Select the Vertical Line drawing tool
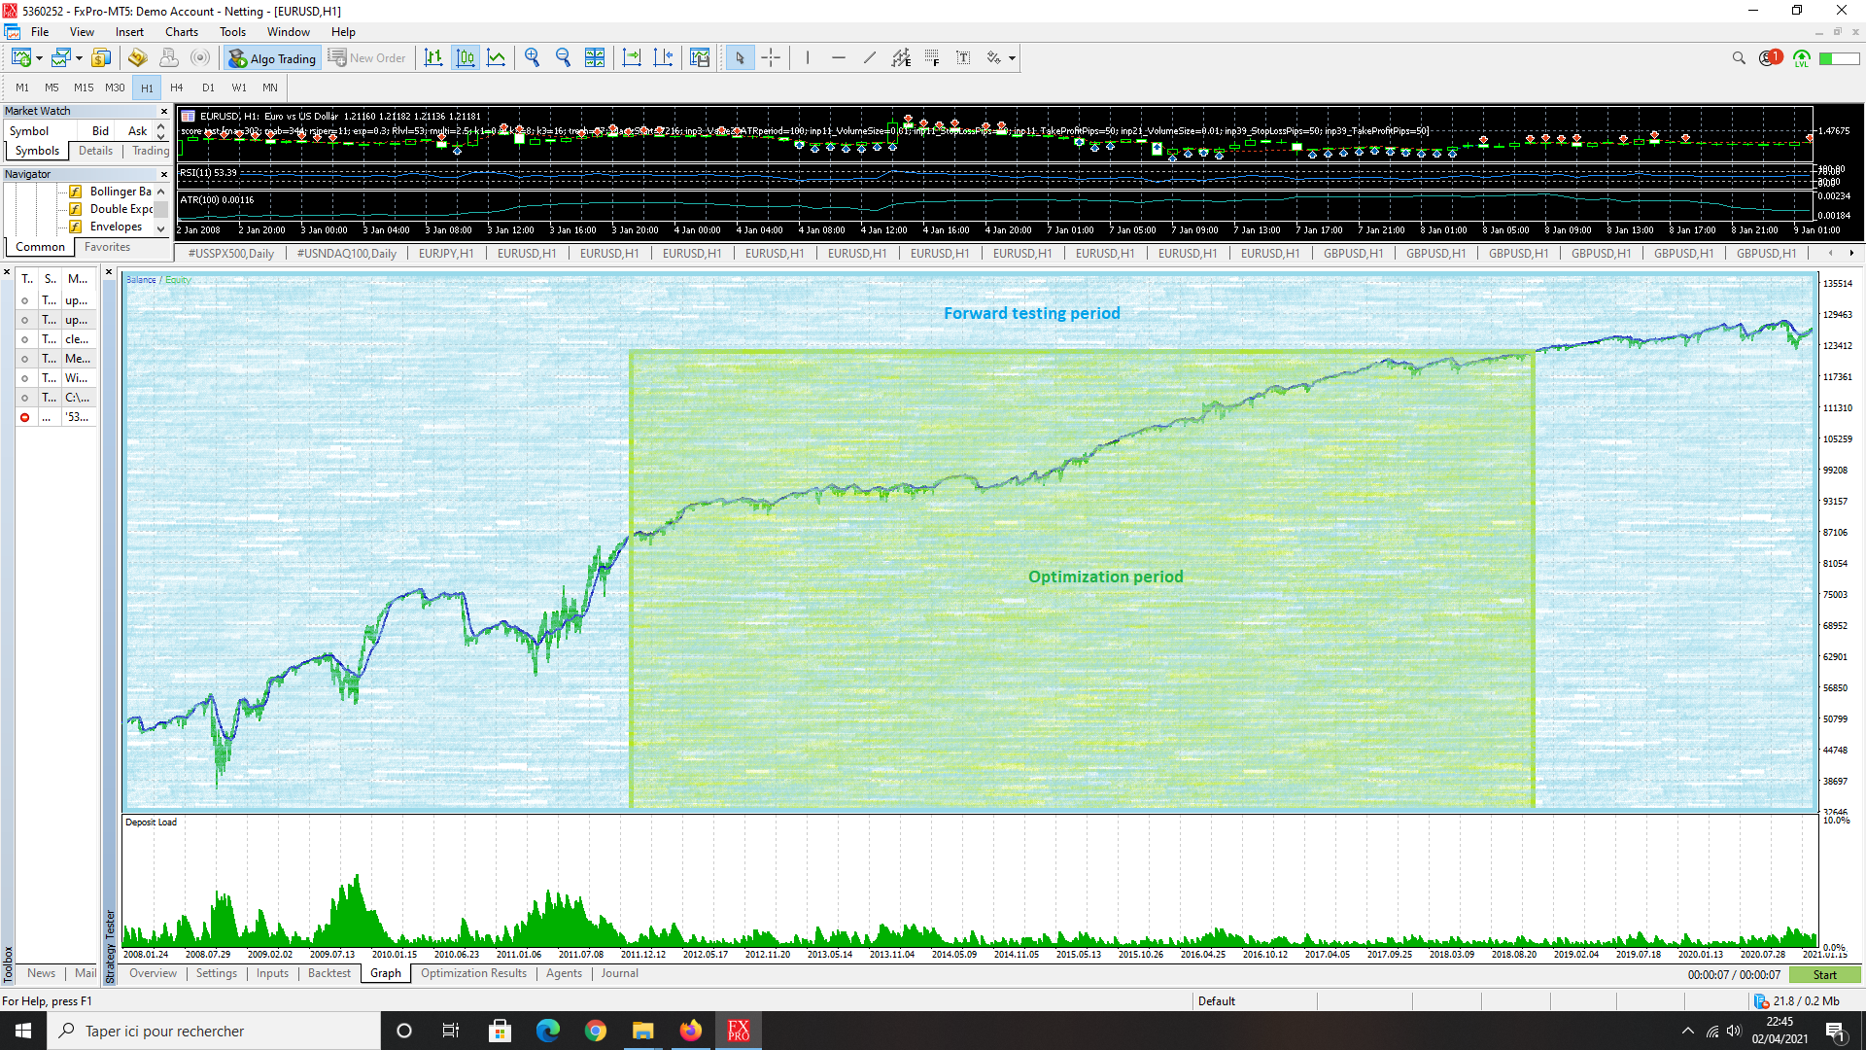 (x=808, y=58)
